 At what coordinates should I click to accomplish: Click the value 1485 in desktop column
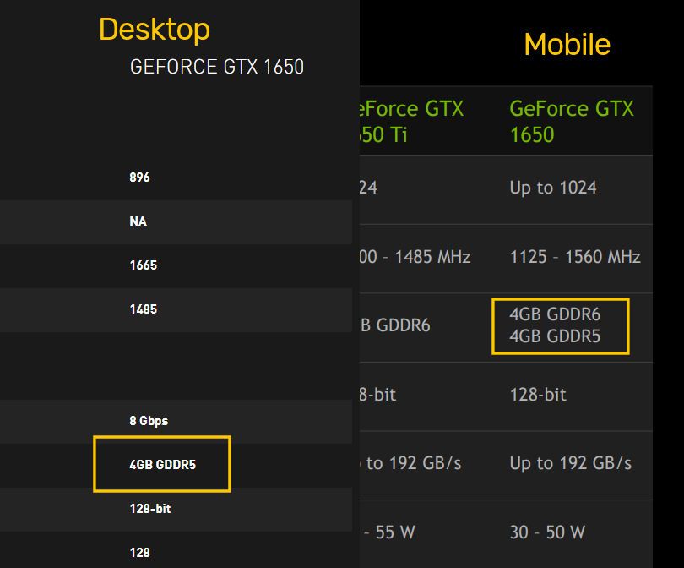coord(143,309)
